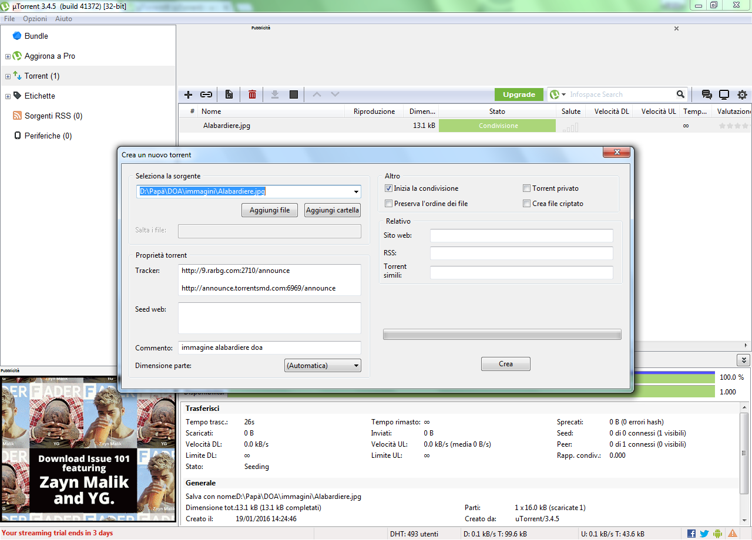Select Torrent (1) in the sidebar
Image resolution: width=752 pixels, height=540 pixels.
42,76
